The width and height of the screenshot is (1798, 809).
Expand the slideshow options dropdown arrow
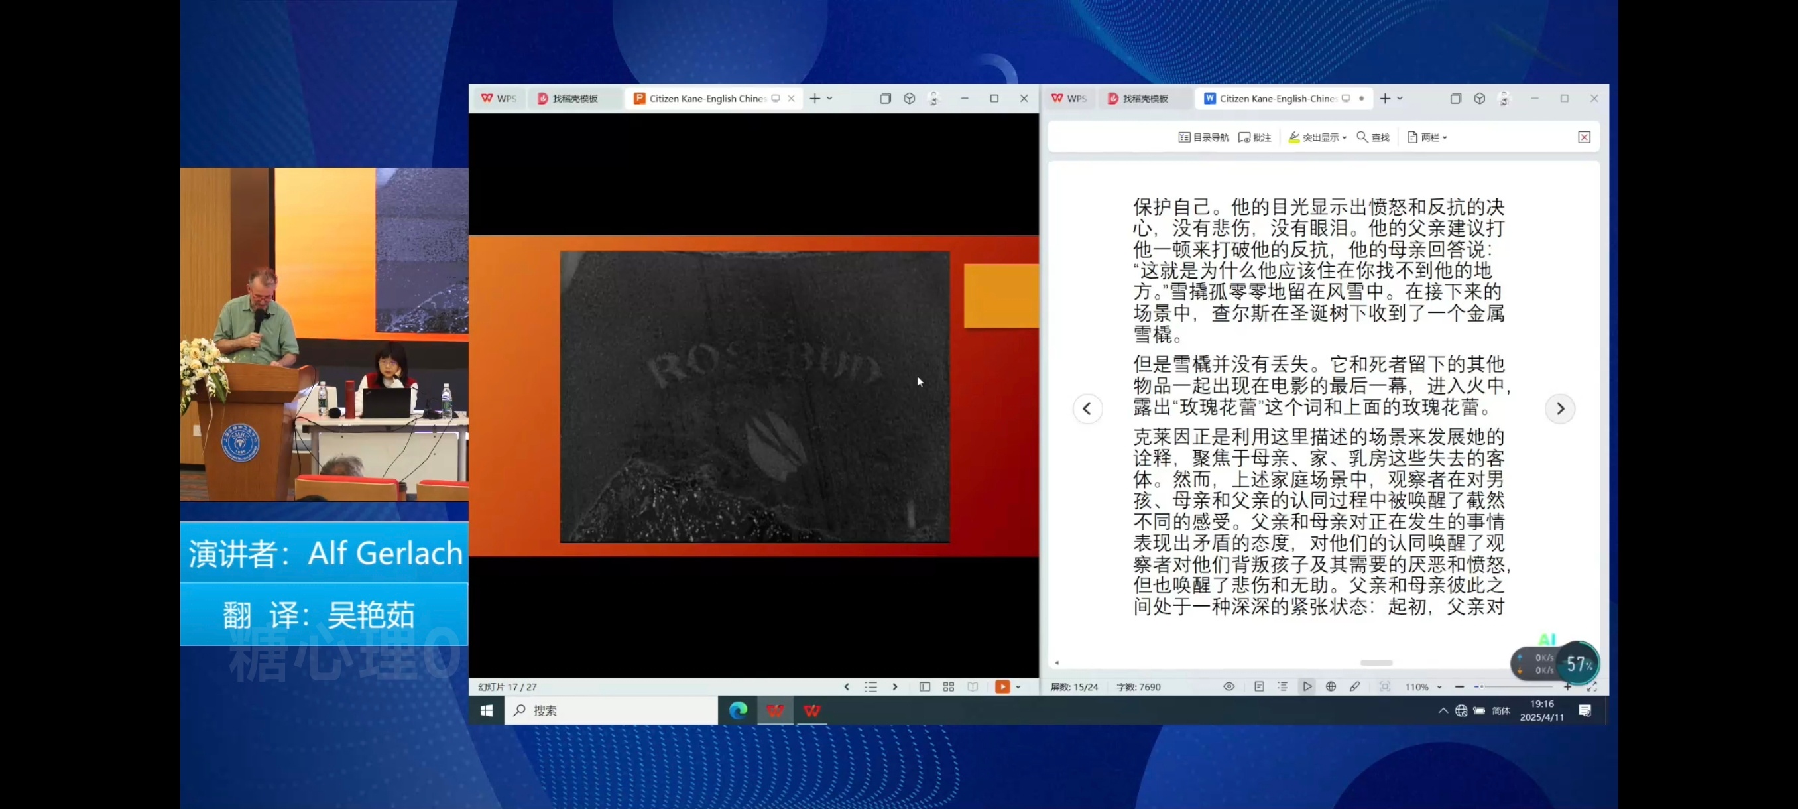click(1018, 687)
